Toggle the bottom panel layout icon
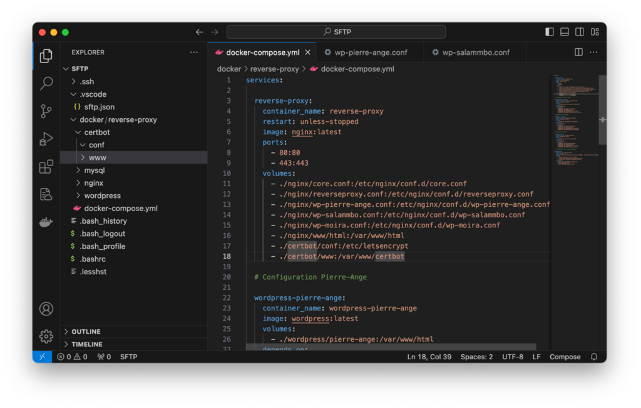The width and height of the screenshot is (641, 408). tap(565, 32)
